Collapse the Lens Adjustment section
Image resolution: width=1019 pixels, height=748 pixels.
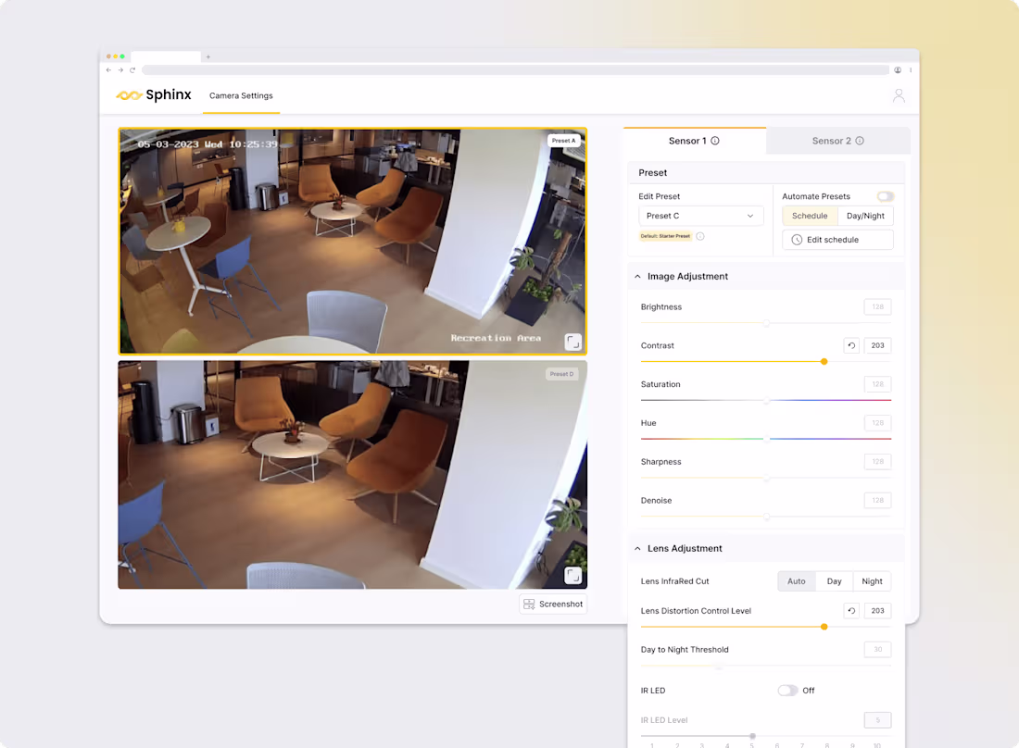click(637, 549)
